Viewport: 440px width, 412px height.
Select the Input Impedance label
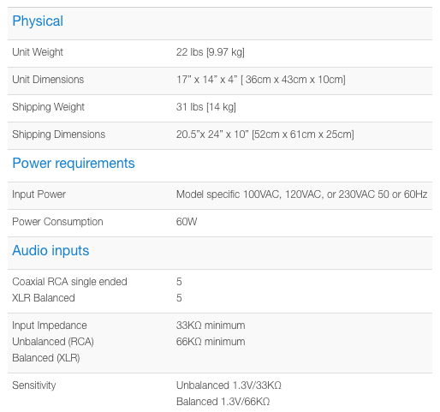pos(50,325)
